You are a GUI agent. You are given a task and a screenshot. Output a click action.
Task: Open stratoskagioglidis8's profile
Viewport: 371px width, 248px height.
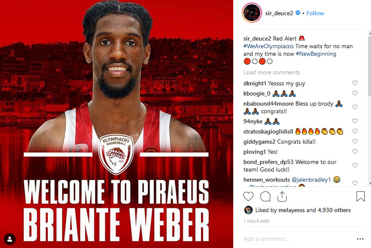pos(268,131)
